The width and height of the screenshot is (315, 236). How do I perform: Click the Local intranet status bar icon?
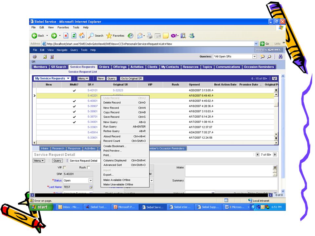coord(250,201)
